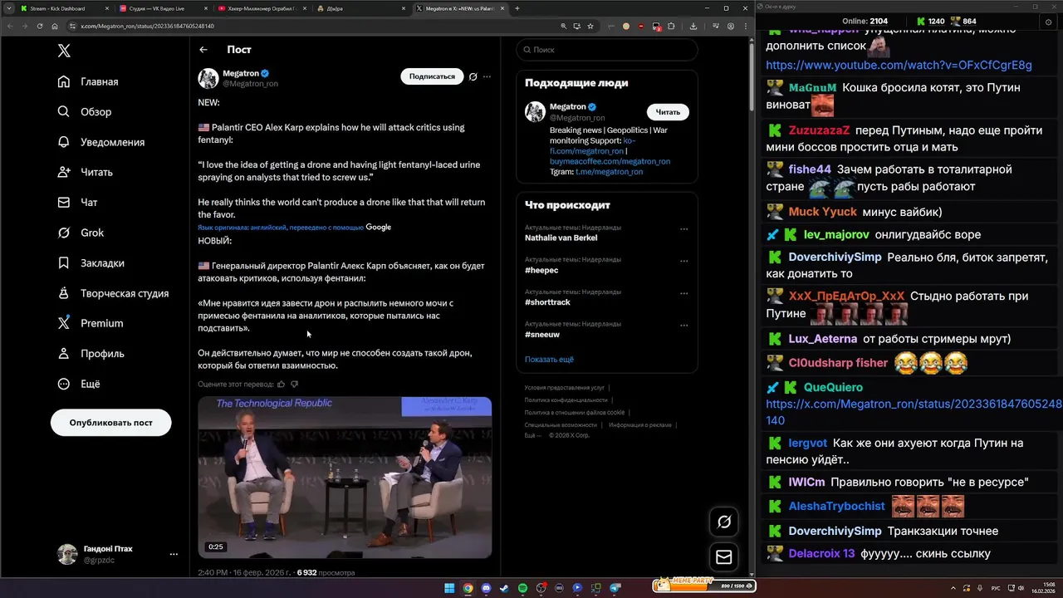Open trend #sneeuw
1063x598 pixels.
pos(542,335)
